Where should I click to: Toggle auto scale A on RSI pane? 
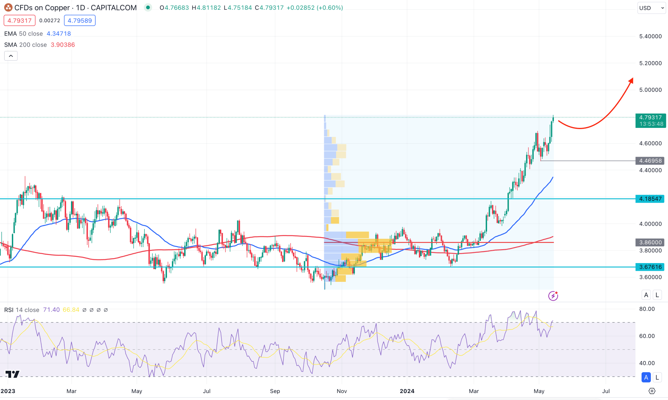(x=646, y=377)
